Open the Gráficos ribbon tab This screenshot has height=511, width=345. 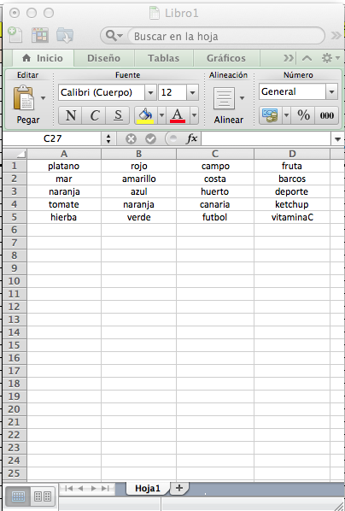225,58
